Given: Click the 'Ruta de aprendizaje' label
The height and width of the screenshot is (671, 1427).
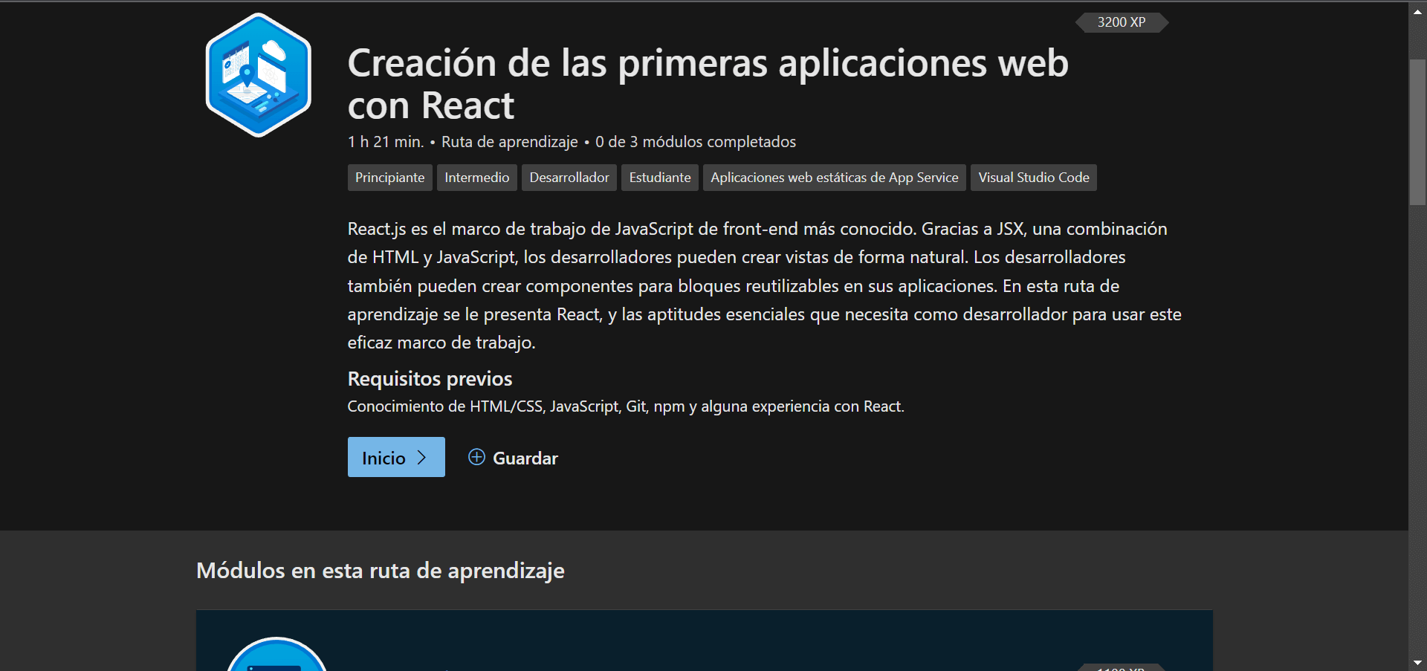Looking at the screenshot, I should click(510, 141).
